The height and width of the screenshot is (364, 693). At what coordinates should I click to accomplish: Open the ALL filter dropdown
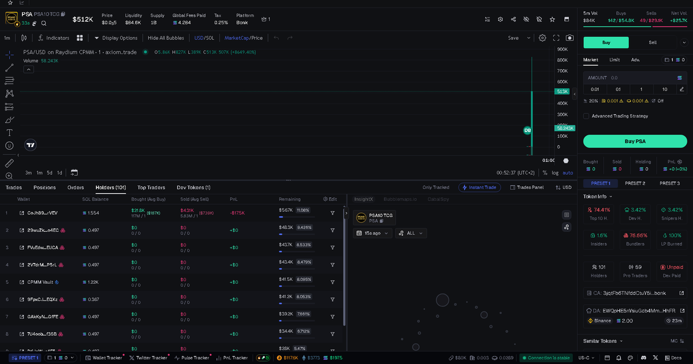pyautogui.click(x=411, y=233)
